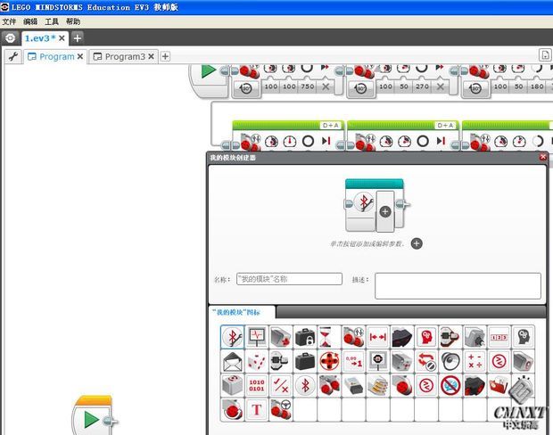Select the dice random icon
Image resolution: width=553 pixels, height=435 pixels.
pos(256,361)
